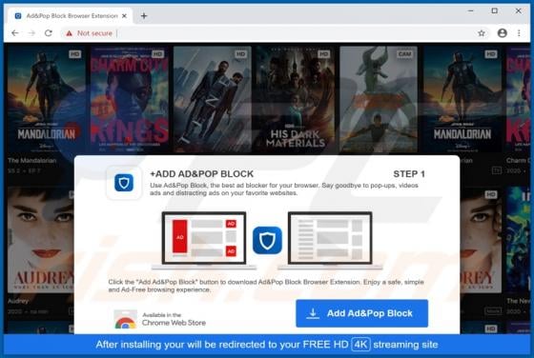Image resolution: width=534 pixels, height=358 pixels.
Task: Open the second Mandalorian poster on right
Action: (x=462, y=99)
